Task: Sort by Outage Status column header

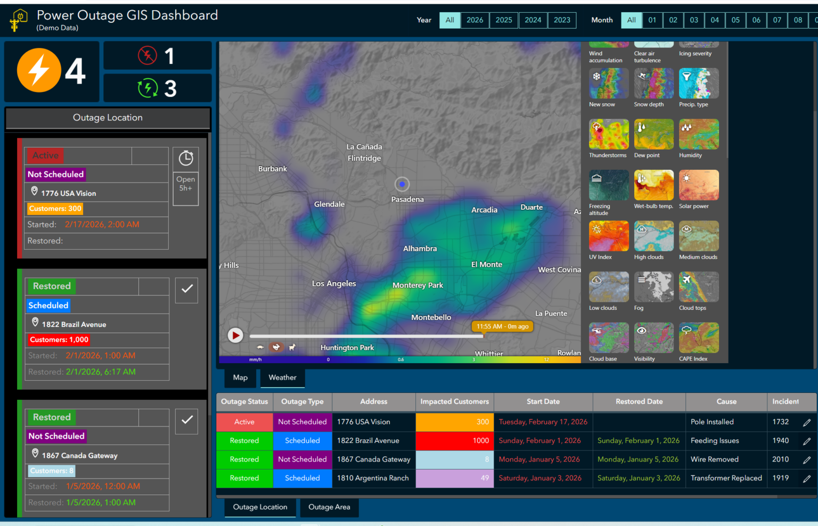Action: [244, 402]
